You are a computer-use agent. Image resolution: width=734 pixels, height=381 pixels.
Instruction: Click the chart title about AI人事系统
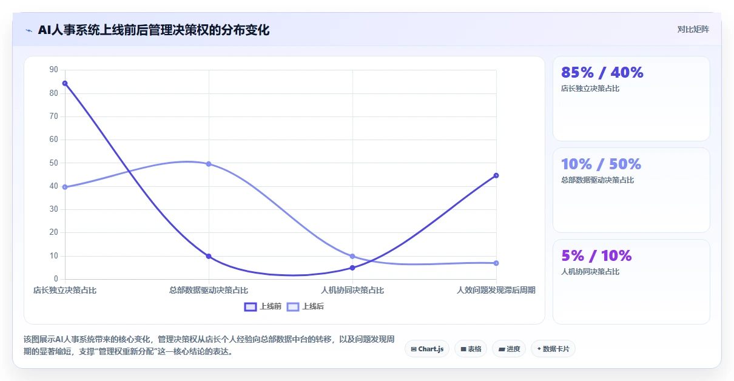(x=153, y=30)
